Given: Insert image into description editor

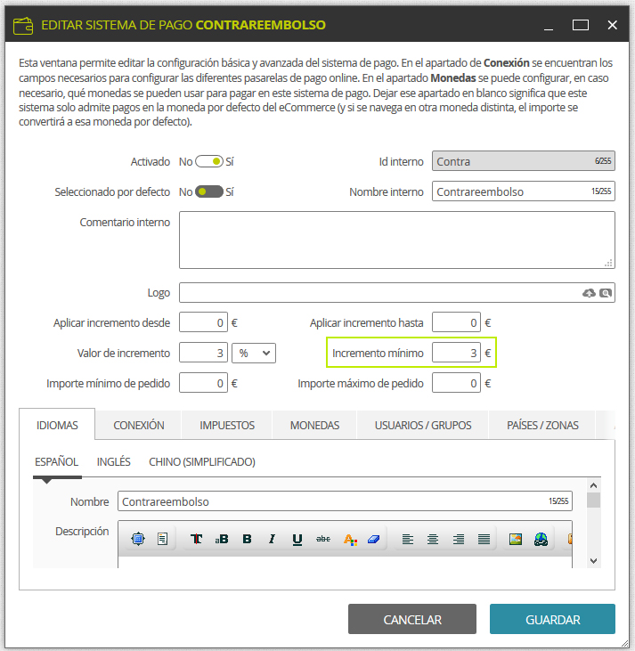Looking at the screenshot, I should [x=516, y=539].
